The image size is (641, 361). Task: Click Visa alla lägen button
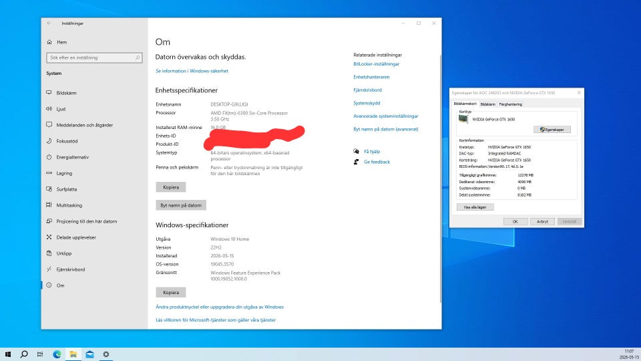(x=475, y=207)
